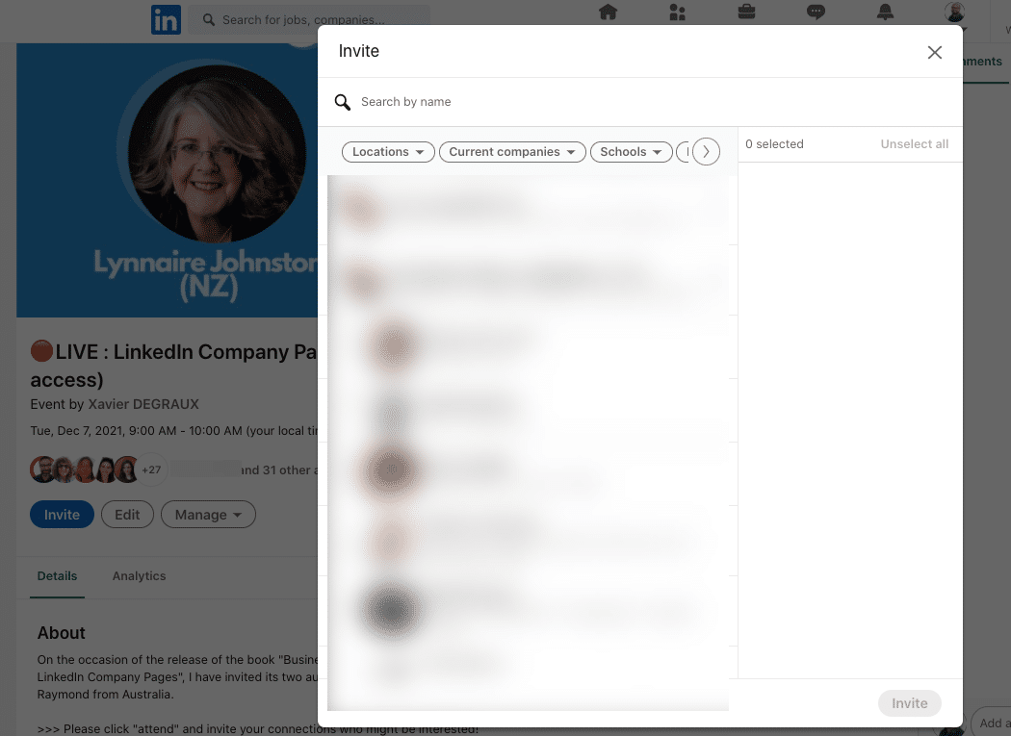Screen dimensions: 1011x736
Task: Open the Locations filter dropdown
Action: pos(388,152)
